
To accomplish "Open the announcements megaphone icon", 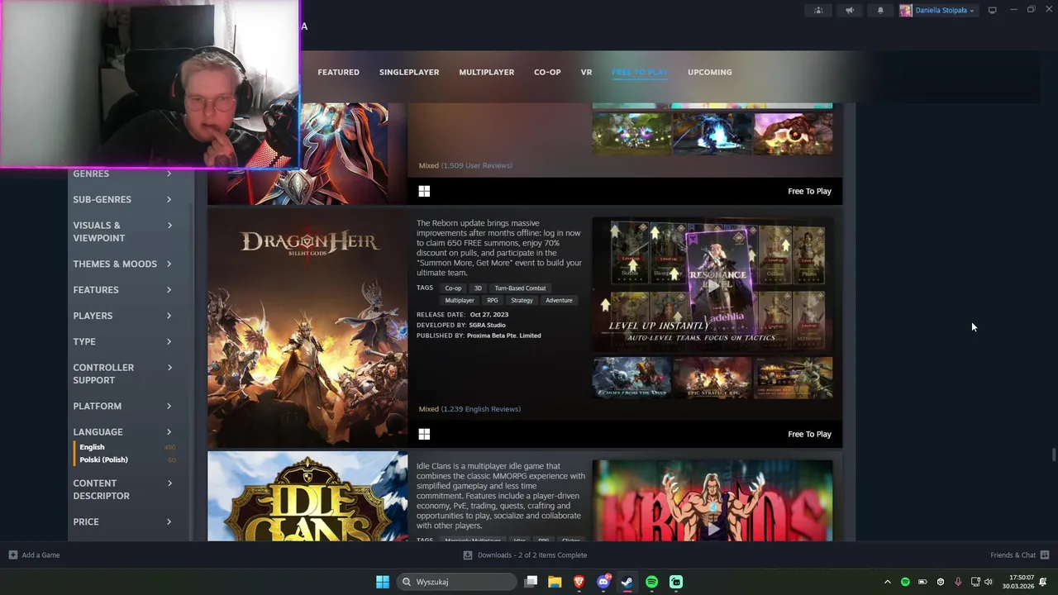I will pos(849,10).
